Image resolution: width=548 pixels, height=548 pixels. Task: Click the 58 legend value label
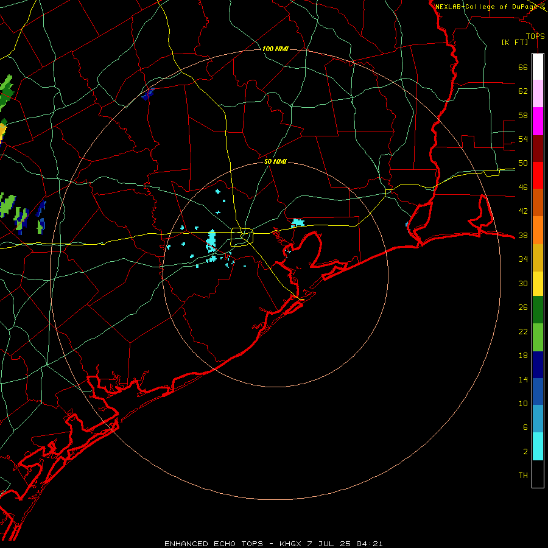coord(523,115)
